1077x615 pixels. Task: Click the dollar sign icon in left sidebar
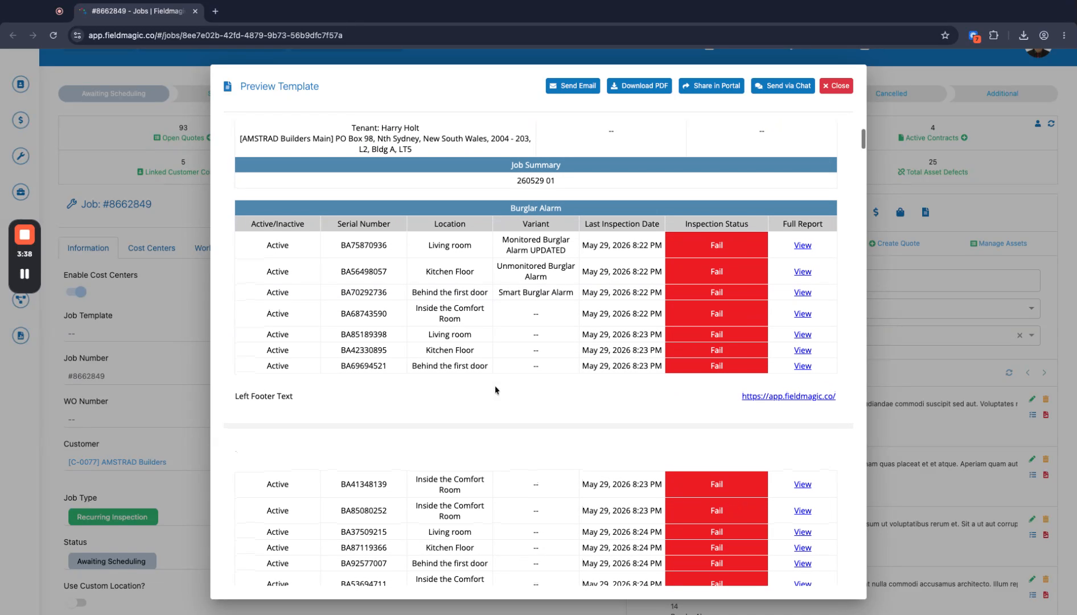(21, 120)
